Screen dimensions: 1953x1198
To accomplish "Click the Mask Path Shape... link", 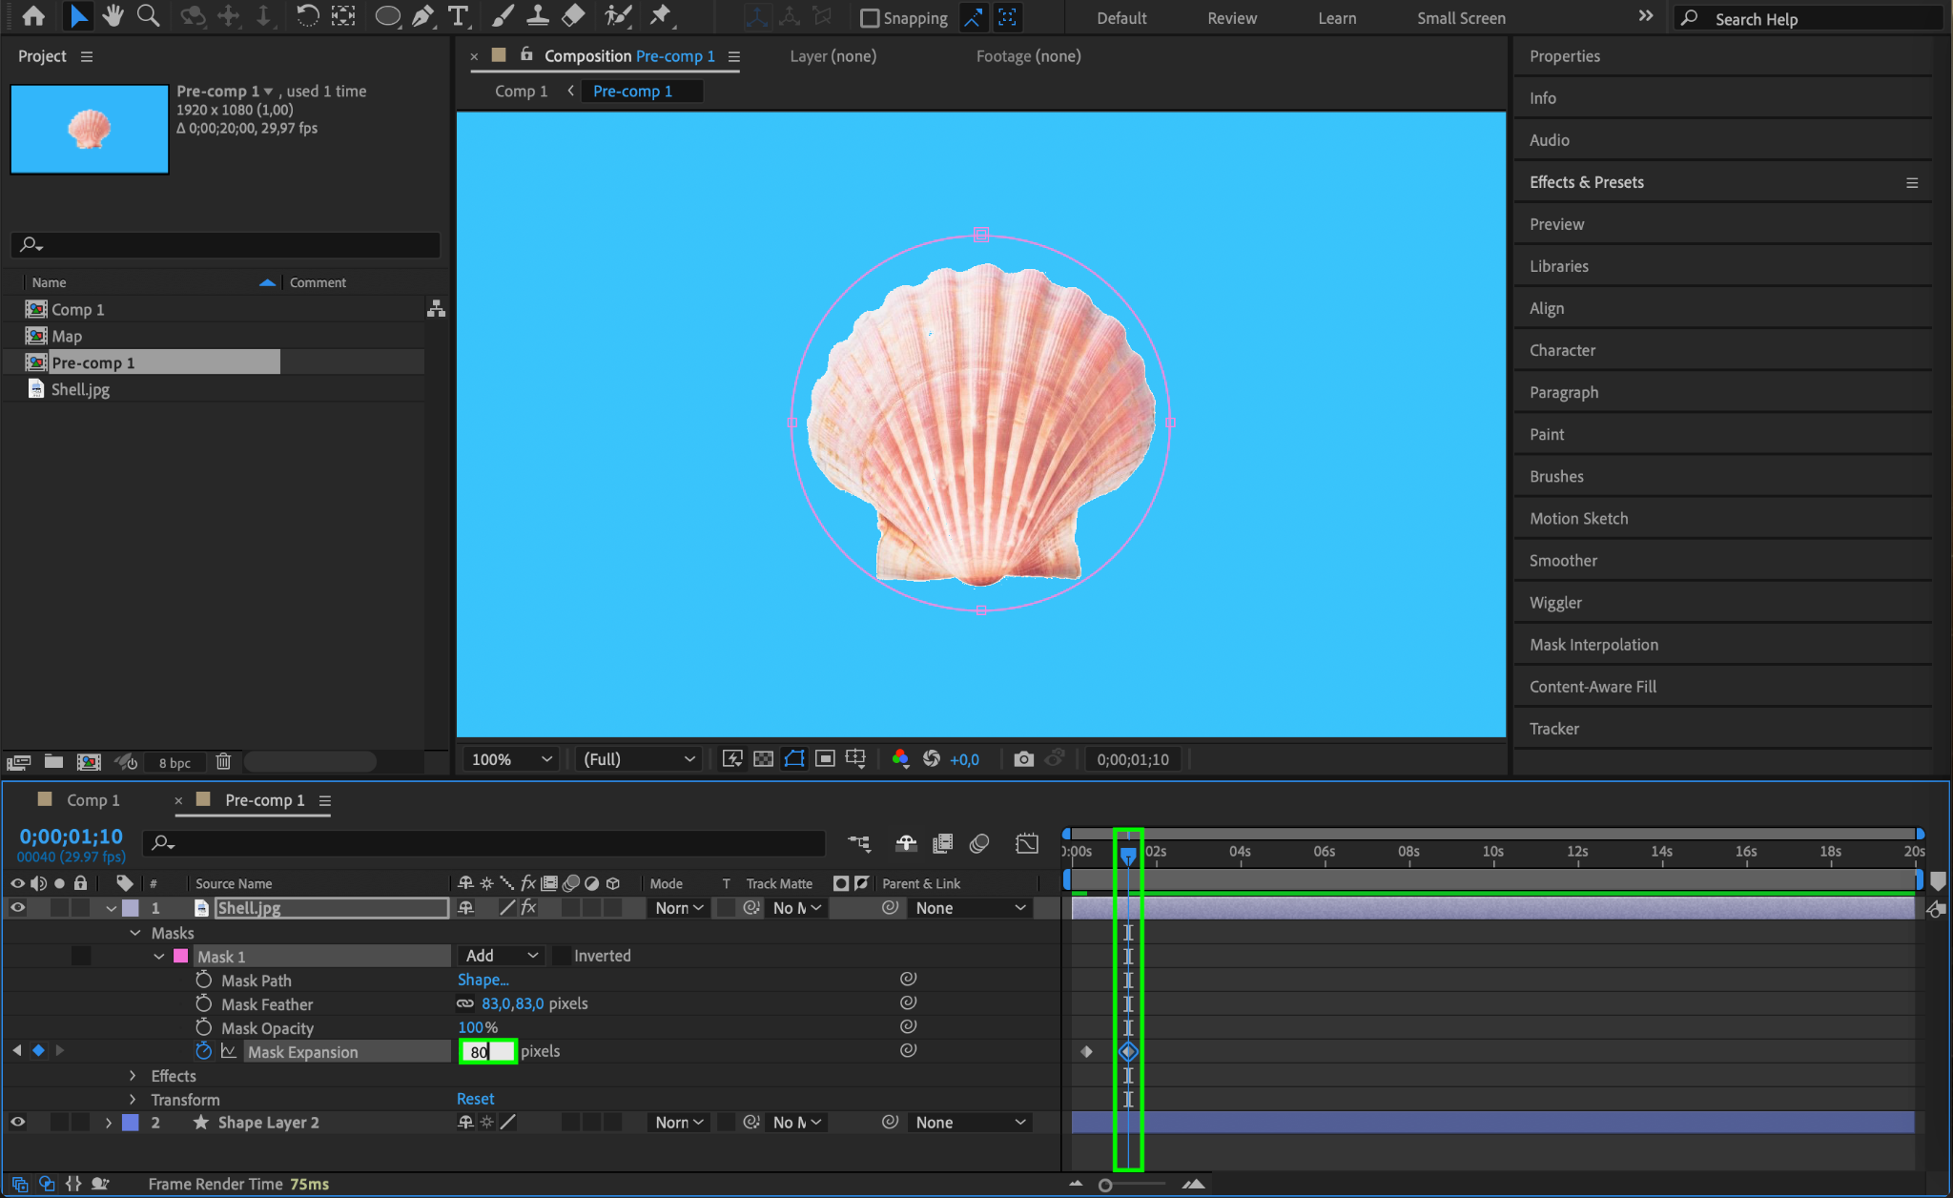I will [483, 980].
